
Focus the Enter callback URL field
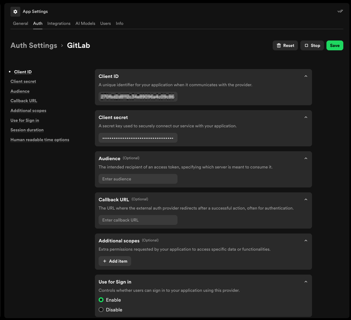pyautogui.click(x=138, y=220)
